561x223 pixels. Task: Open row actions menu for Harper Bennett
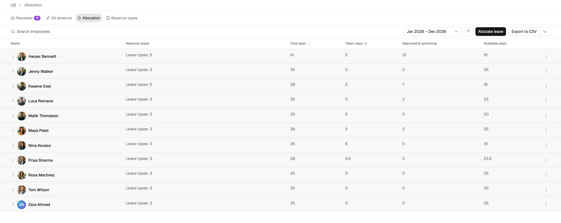tap(546, 57)
